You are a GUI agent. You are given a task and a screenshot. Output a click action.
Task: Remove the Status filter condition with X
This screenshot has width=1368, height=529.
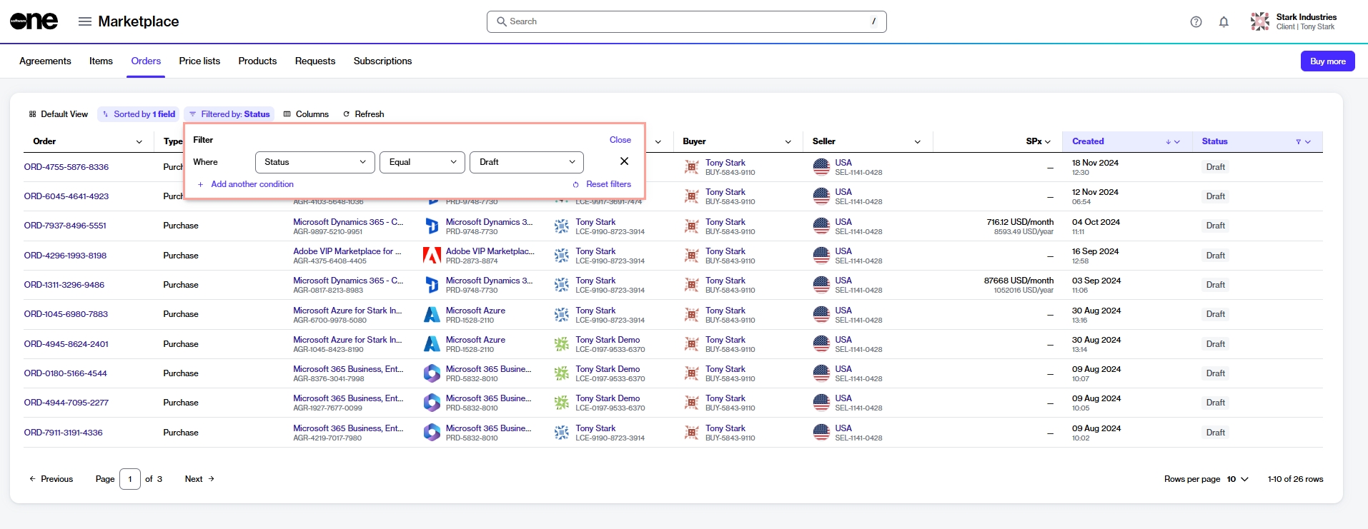[x=624, y=161]
